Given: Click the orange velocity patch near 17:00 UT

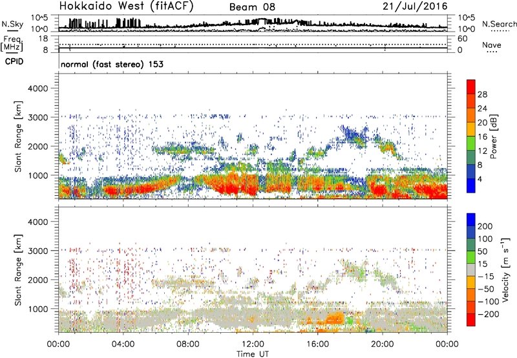Looking at the screenshot, I should [335, 319].
